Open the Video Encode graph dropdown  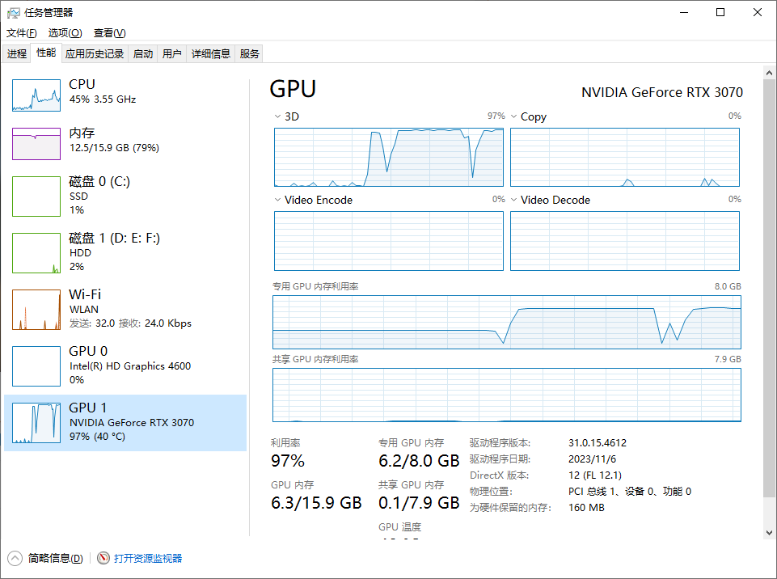click(x=277, y=200)
